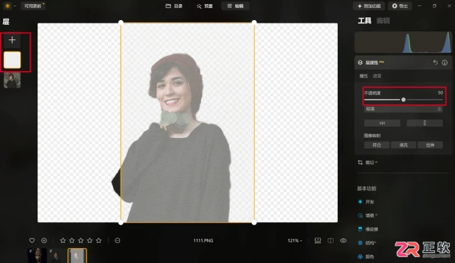The height and width of the screenshot is (263, 455).
Task: Open the 工具 tools panel tab
Action: coord(365,21)
